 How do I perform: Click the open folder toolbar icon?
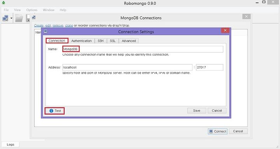[x=19, y=18]
